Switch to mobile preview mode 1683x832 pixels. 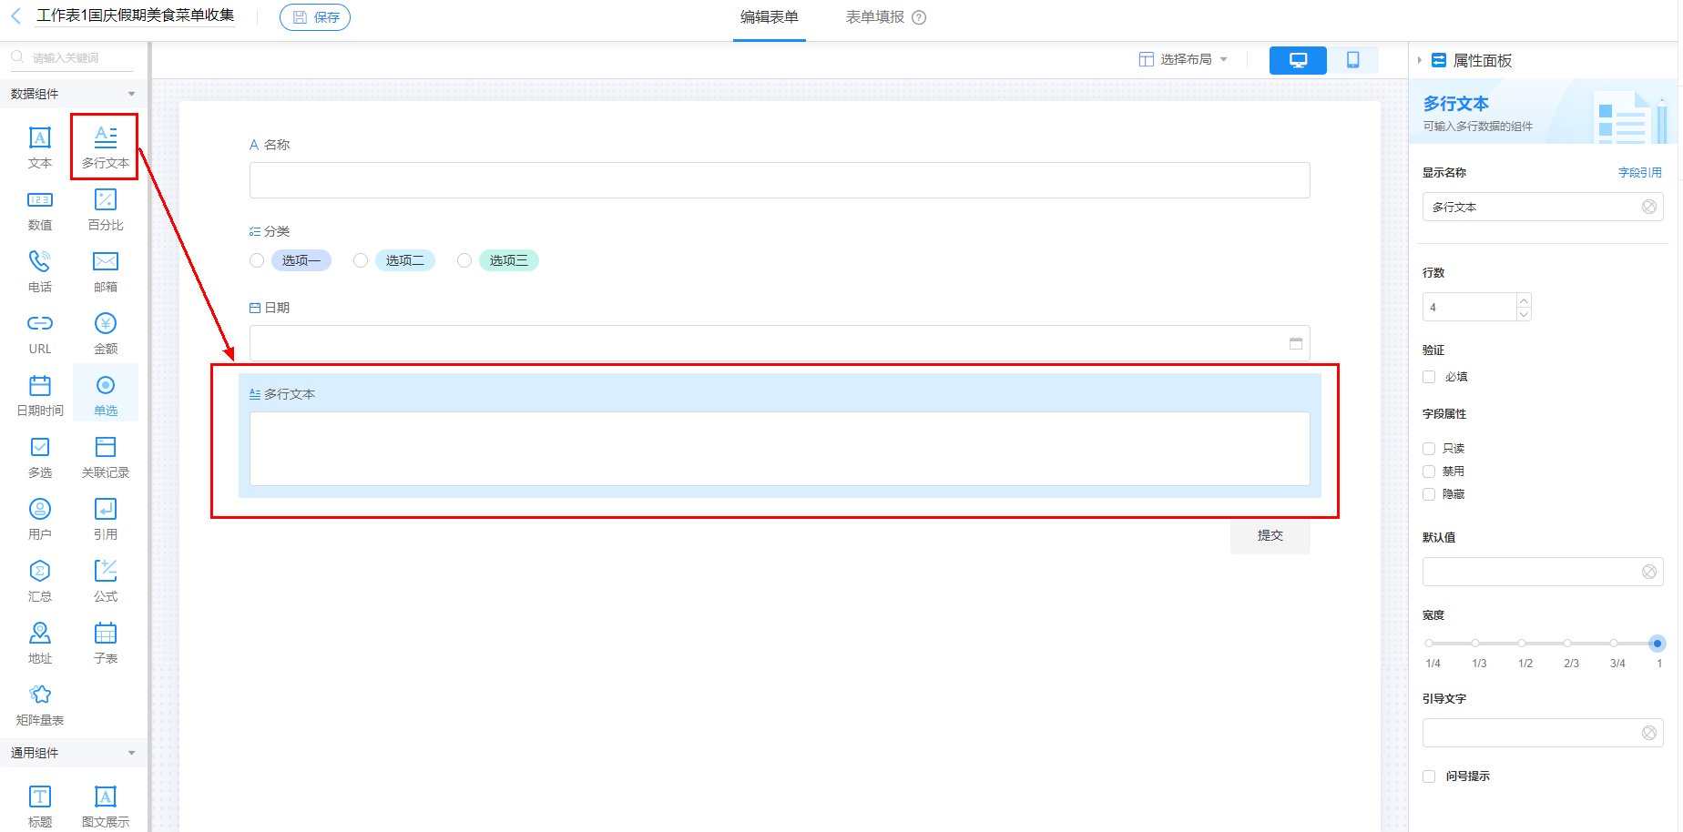click(x=1353, y=60)
